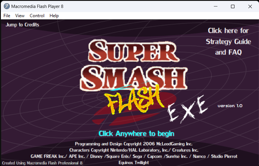
Task: Open the Help menu
Action: click(x=54, y=16)
